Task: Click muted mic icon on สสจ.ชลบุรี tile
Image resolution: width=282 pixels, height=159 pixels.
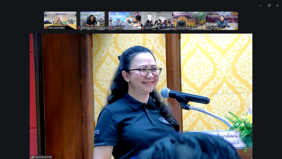Action: (111, 28)
